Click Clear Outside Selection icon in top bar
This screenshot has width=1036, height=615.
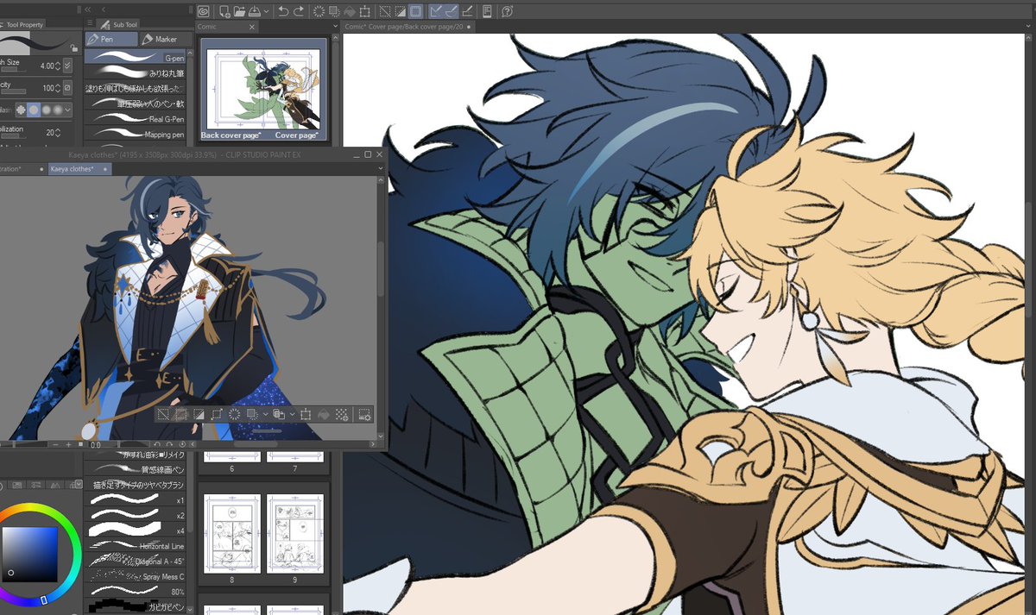coord(334,11)
